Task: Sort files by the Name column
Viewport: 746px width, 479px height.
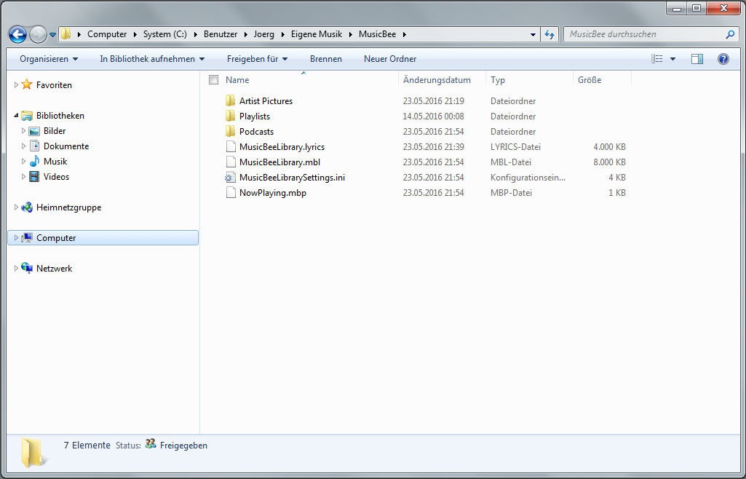Action: (x=237, y=80)
